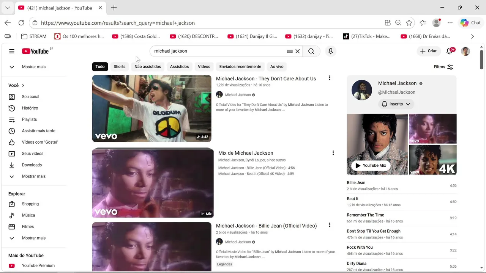Open Mix de Michael Jackson thumbnail
This screenshot has width=486, height=273.
[x=153, y=184]
